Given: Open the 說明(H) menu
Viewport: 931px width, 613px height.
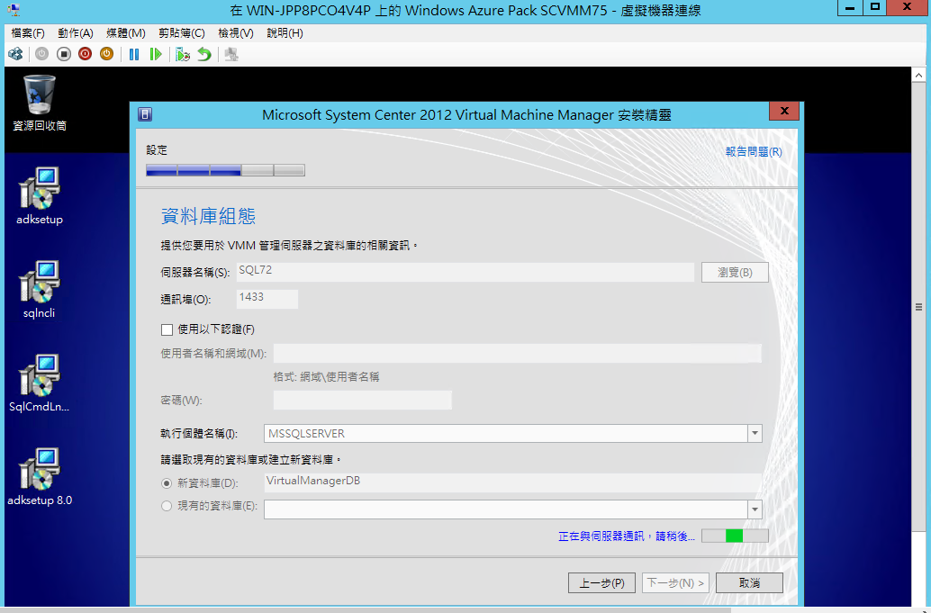Looking at the screenshot, I should [285, 33].
